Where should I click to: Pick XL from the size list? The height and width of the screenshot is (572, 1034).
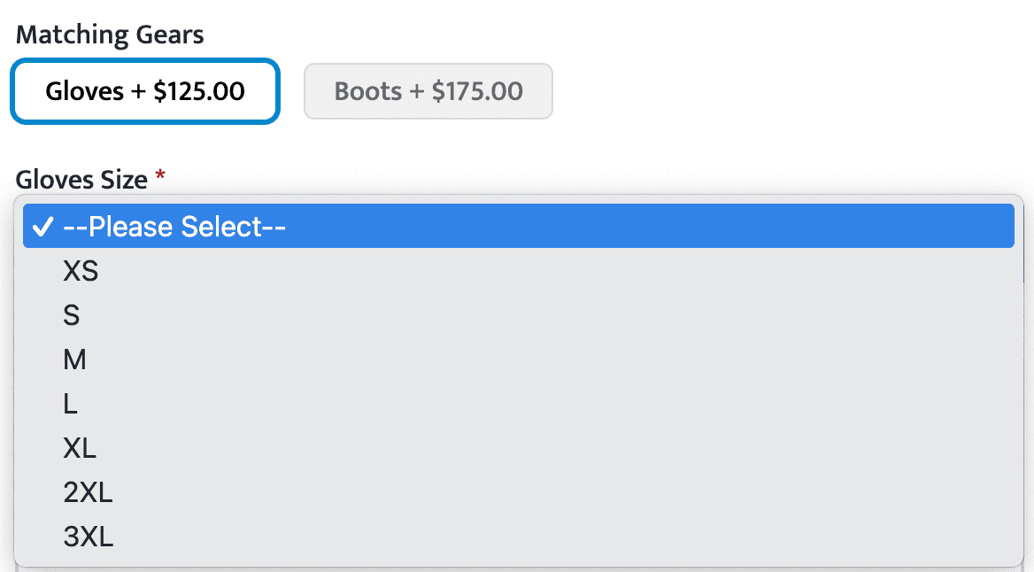point(80,448)
